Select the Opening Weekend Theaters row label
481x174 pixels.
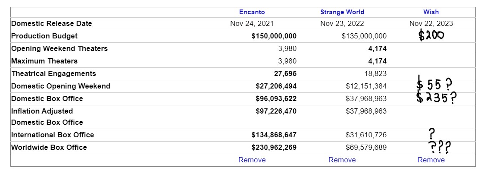tap(59, 49)
